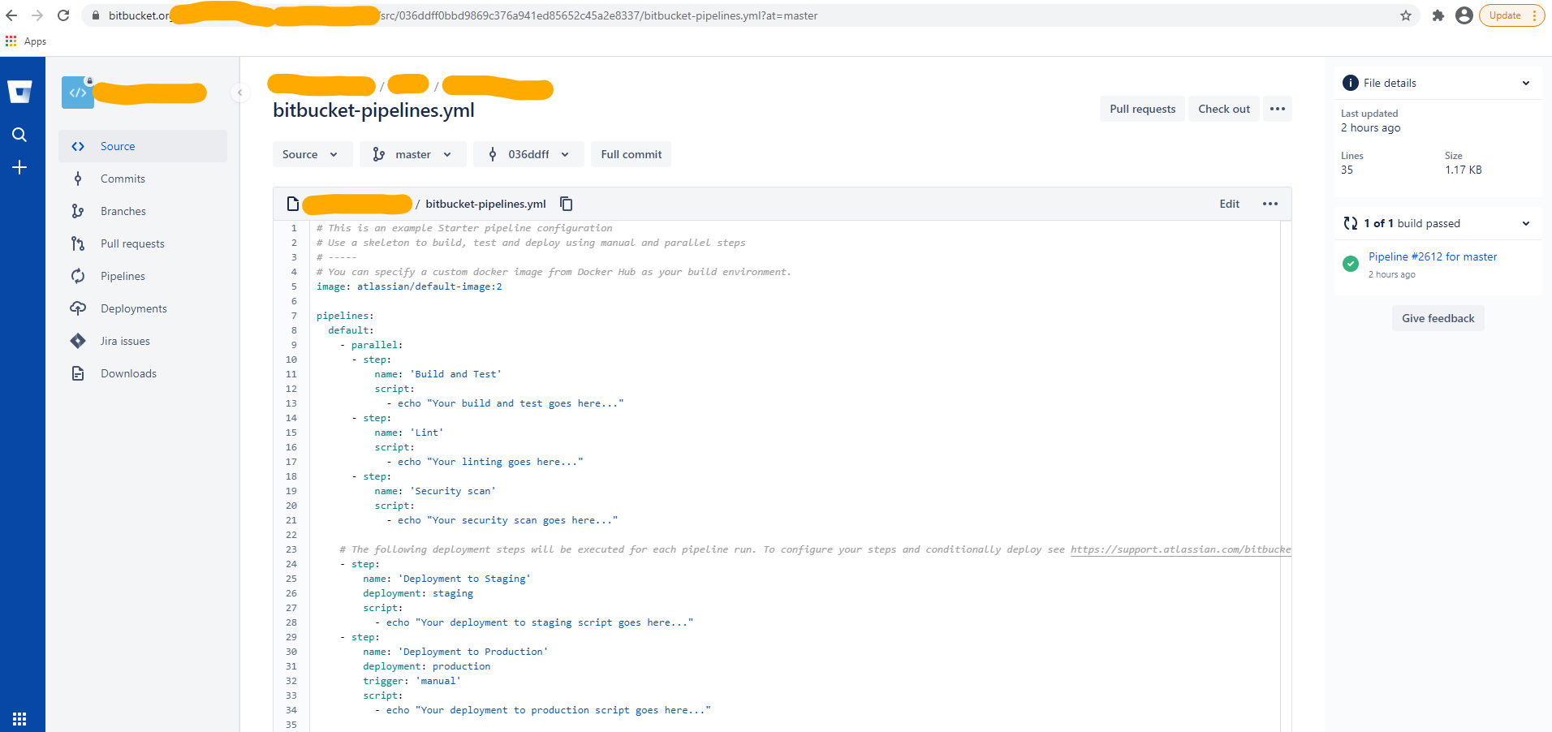Open Deployments in the sidebar
Viewport: 1552px width, 732px height.
[x=143, y=308]
